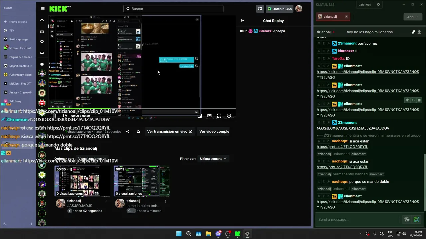Open the 00:30 clip thumbnail
The image size is (426, 239).
[82, 181]
